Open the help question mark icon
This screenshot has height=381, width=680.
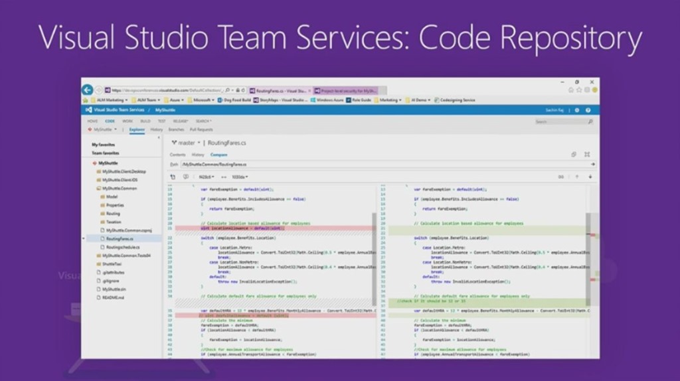[x=588, y=110]
